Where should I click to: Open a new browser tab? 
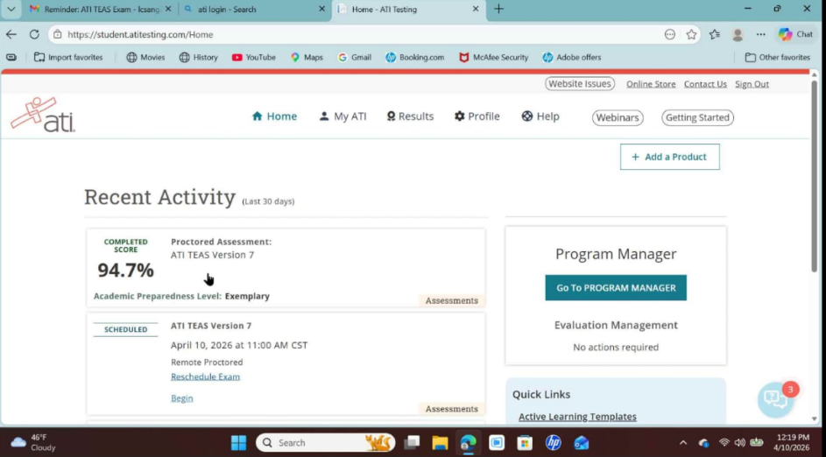[498, 9]
